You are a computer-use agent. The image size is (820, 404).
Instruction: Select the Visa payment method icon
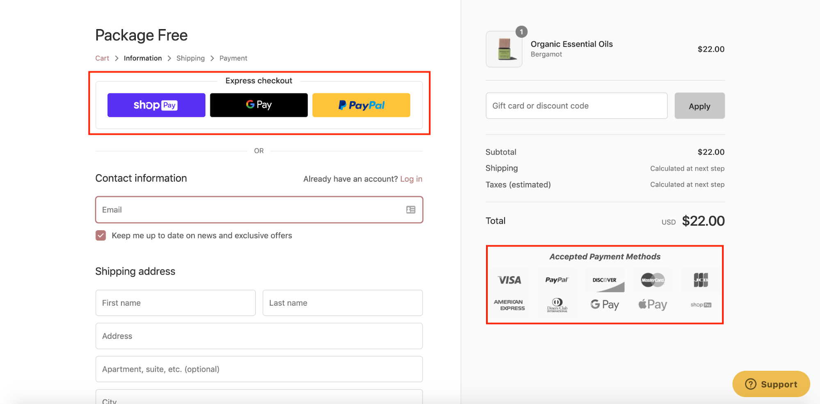pos(509,280)
